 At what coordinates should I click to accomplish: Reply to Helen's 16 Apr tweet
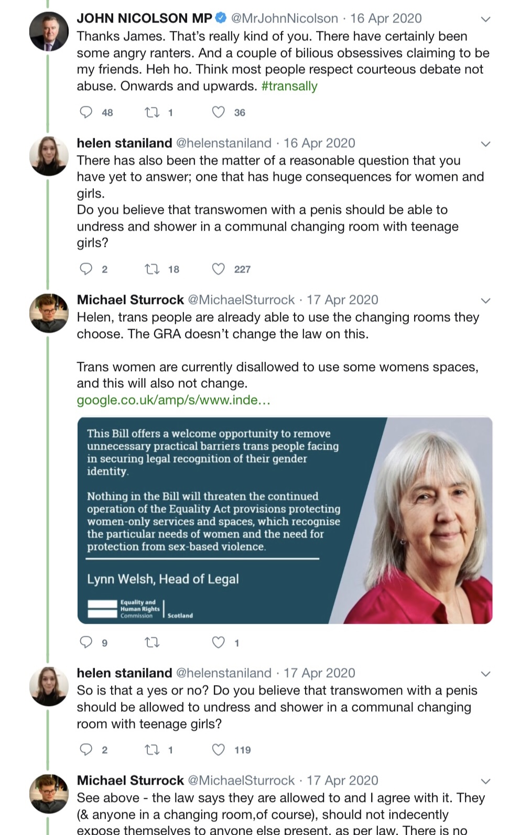86,269
